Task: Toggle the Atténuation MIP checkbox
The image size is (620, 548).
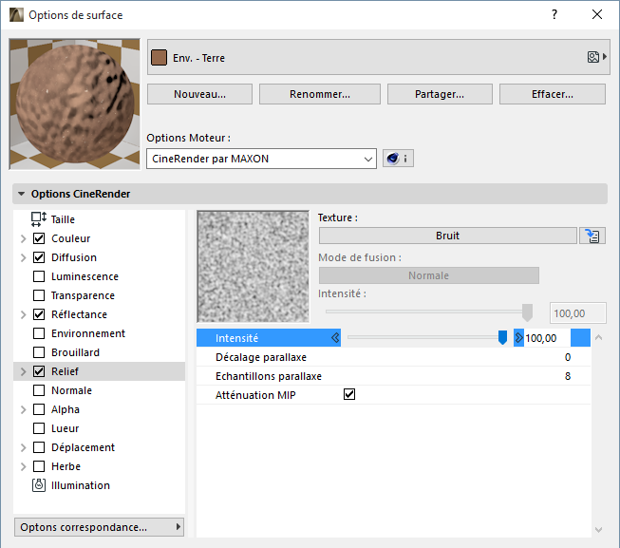Action: pos(349,394)
